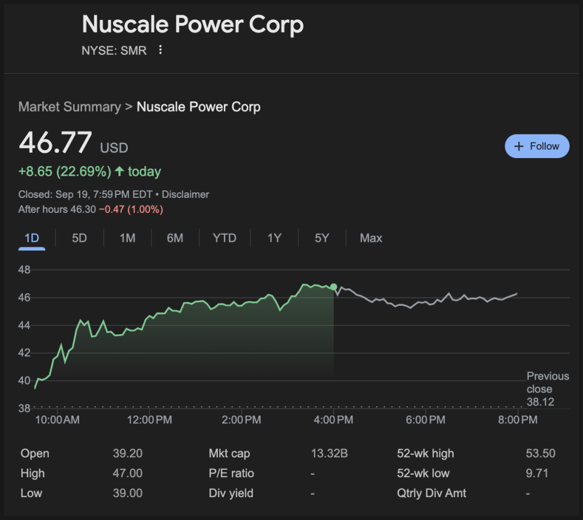Click the Follow button
583x520 pixels.
(x=537, y=146)
